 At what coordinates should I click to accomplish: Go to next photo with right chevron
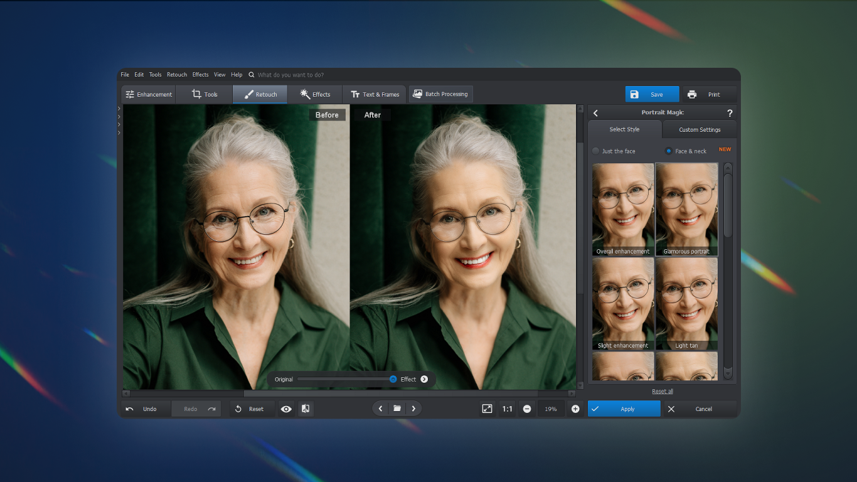point(413,409)
